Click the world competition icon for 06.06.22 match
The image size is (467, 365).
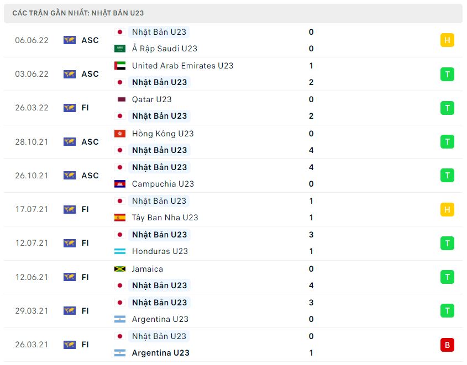[70, 40]
